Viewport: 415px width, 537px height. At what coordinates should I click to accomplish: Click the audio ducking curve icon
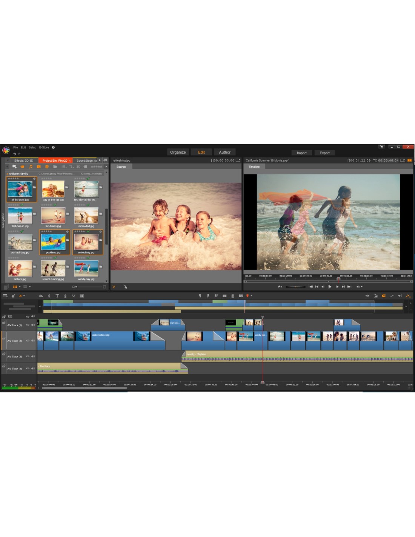tap(74, 296)
